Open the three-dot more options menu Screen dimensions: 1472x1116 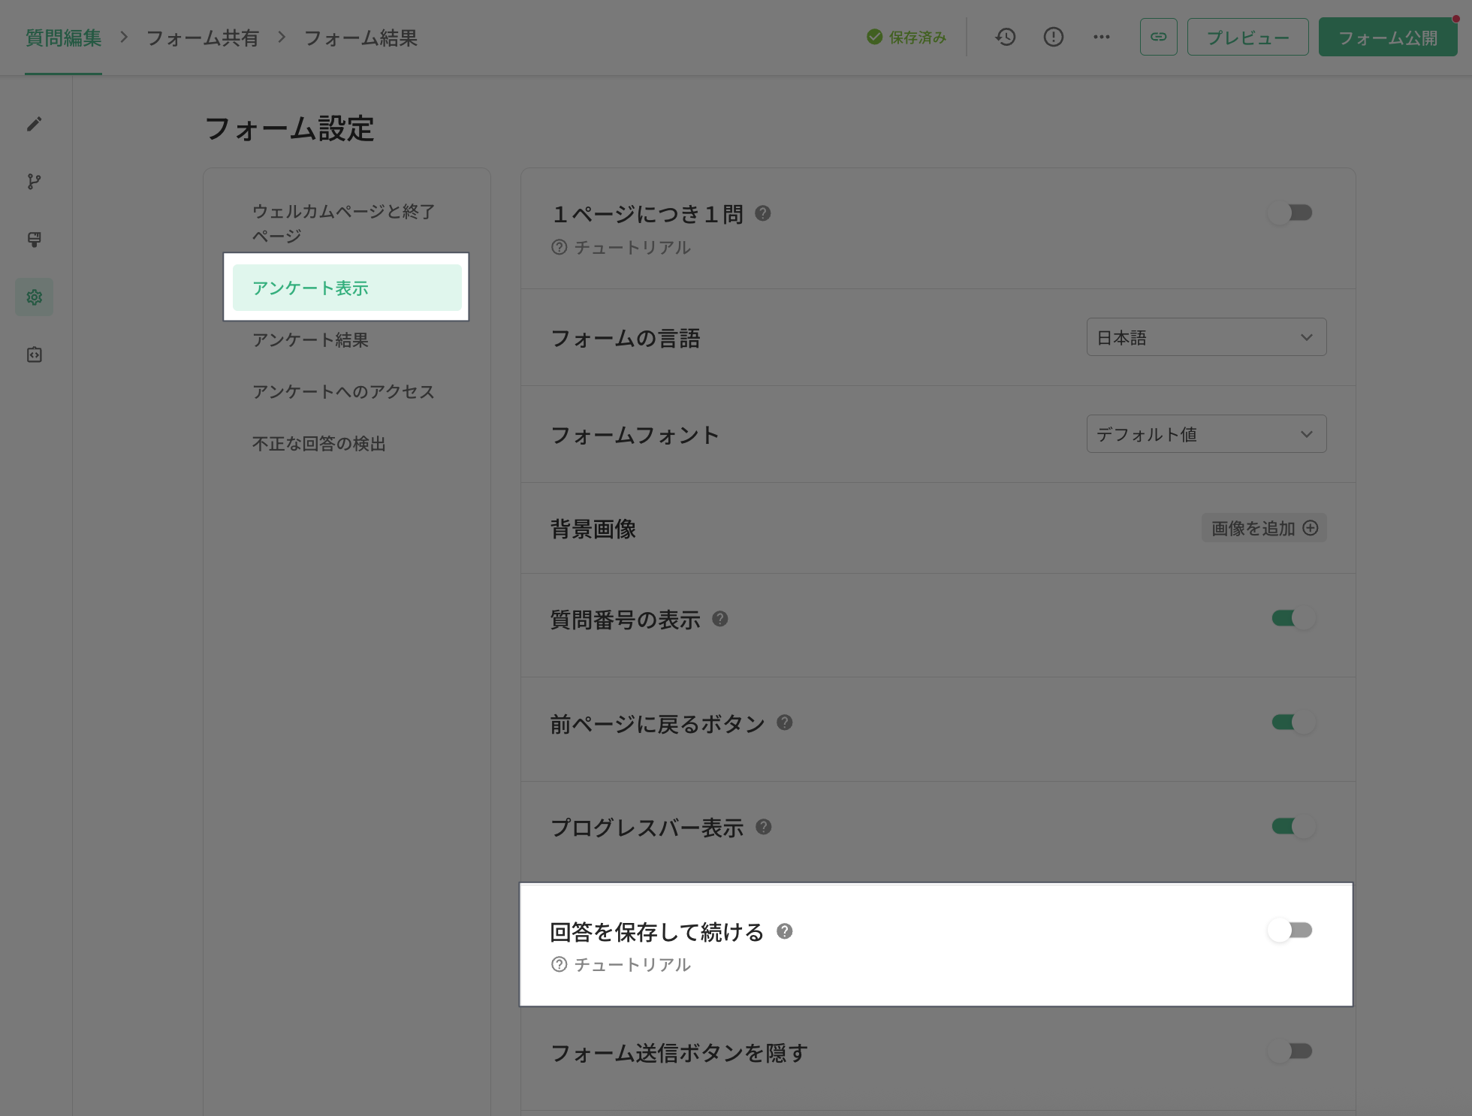1102,37
